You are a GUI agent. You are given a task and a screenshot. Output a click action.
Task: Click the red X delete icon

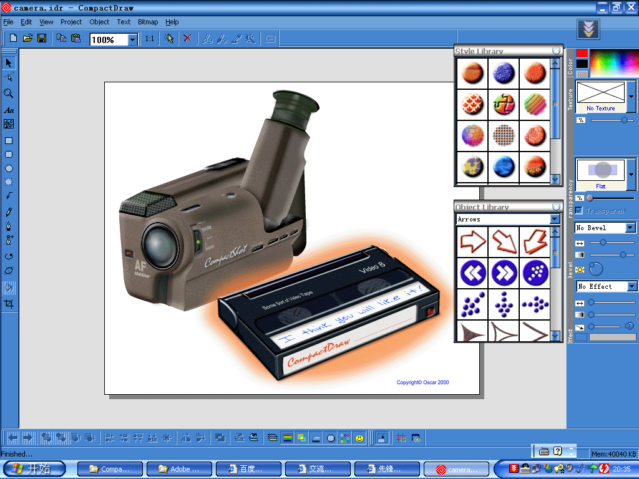click(187, 38)
